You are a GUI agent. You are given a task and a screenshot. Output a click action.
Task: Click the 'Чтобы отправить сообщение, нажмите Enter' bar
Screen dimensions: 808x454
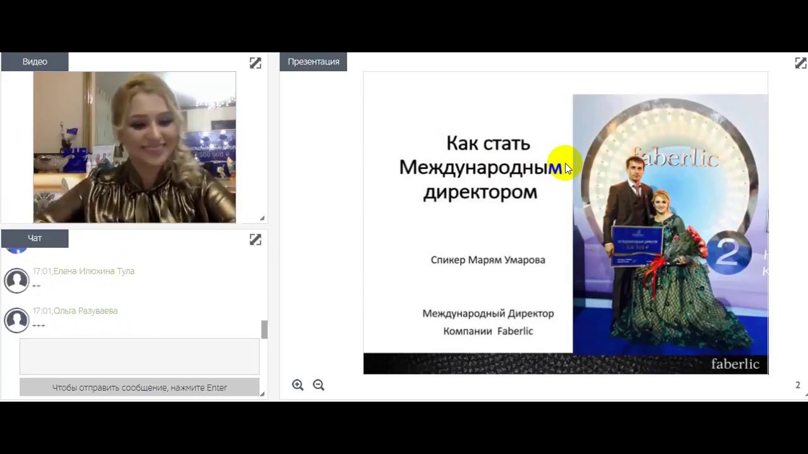pyautogui.click(x=140, y=387)
